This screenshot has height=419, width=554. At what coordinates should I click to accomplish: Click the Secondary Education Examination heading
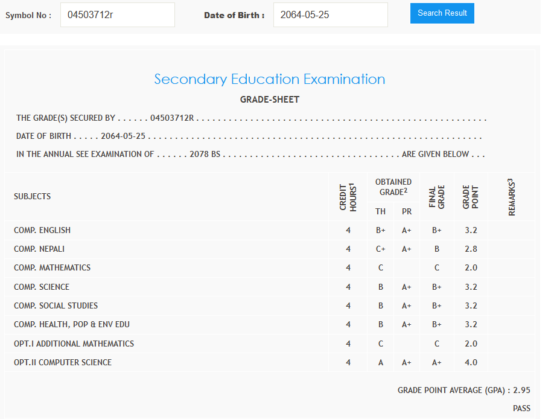coord(269,79)
